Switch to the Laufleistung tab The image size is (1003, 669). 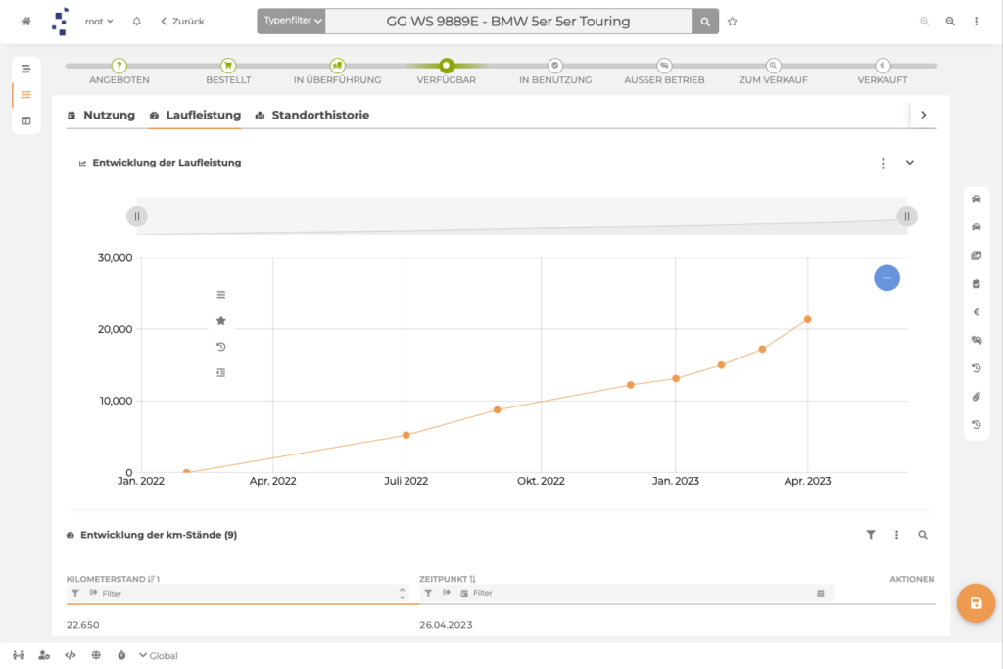195,116
